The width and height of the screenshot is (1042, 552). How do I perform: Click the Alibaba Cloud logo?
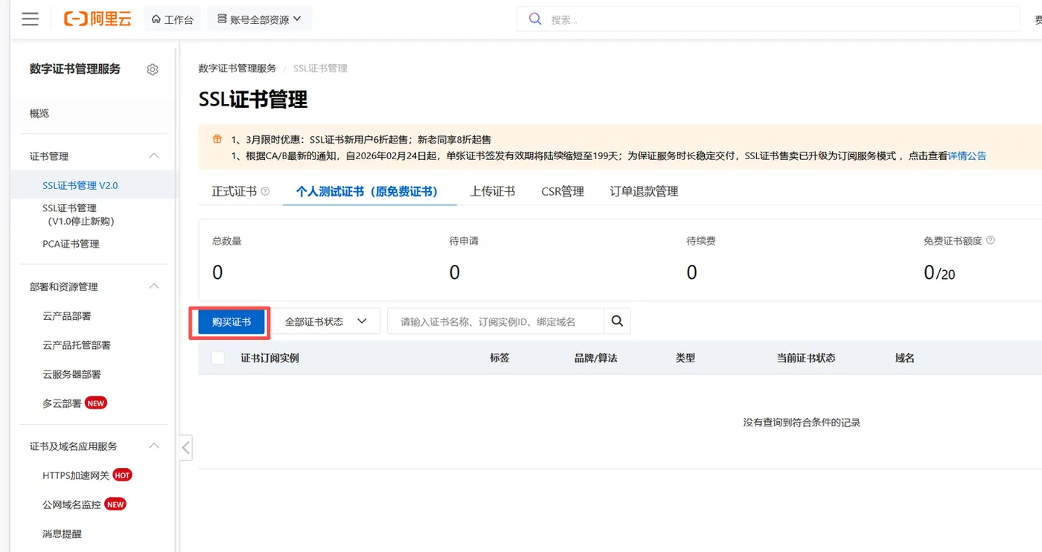(97, 19)
